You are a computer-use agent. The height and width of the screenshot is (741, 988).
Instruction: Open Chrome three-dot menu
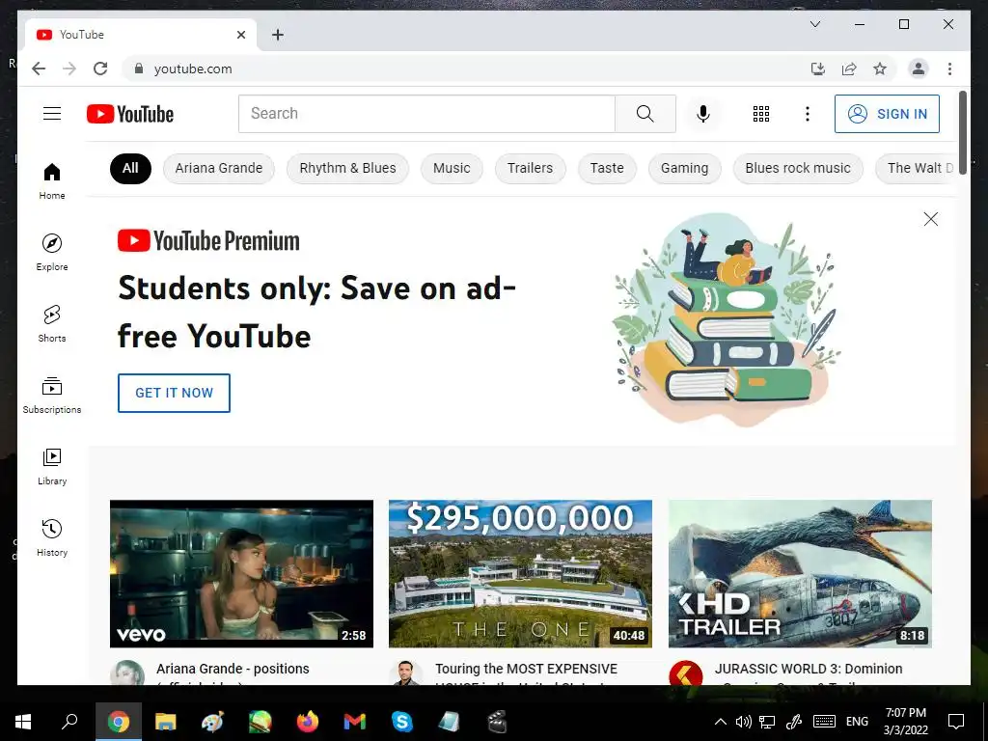949,69
